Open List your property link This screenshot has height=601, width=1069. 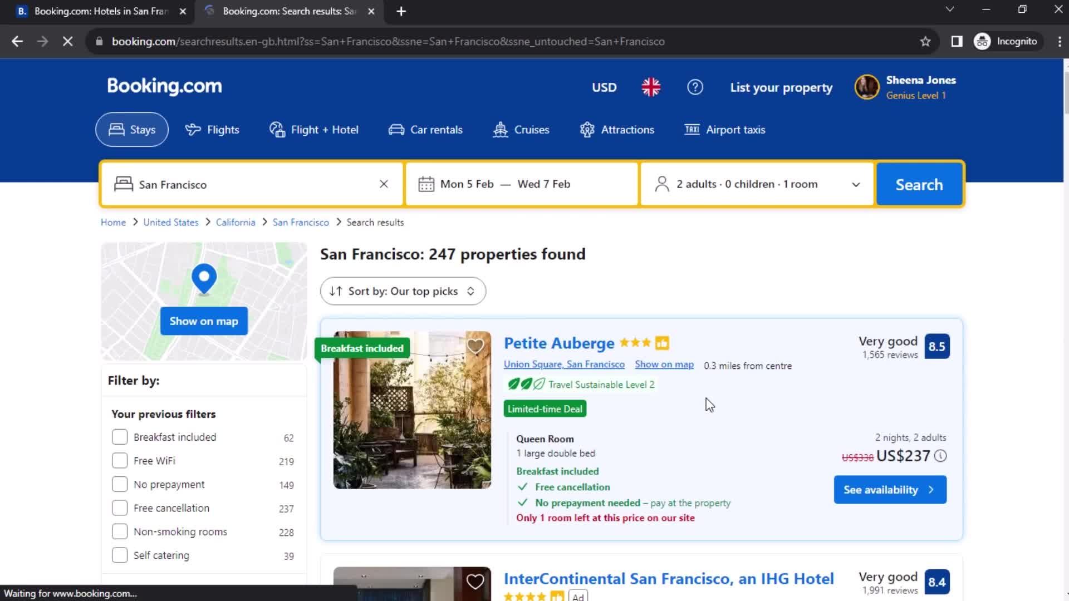(x=781, y=87)
